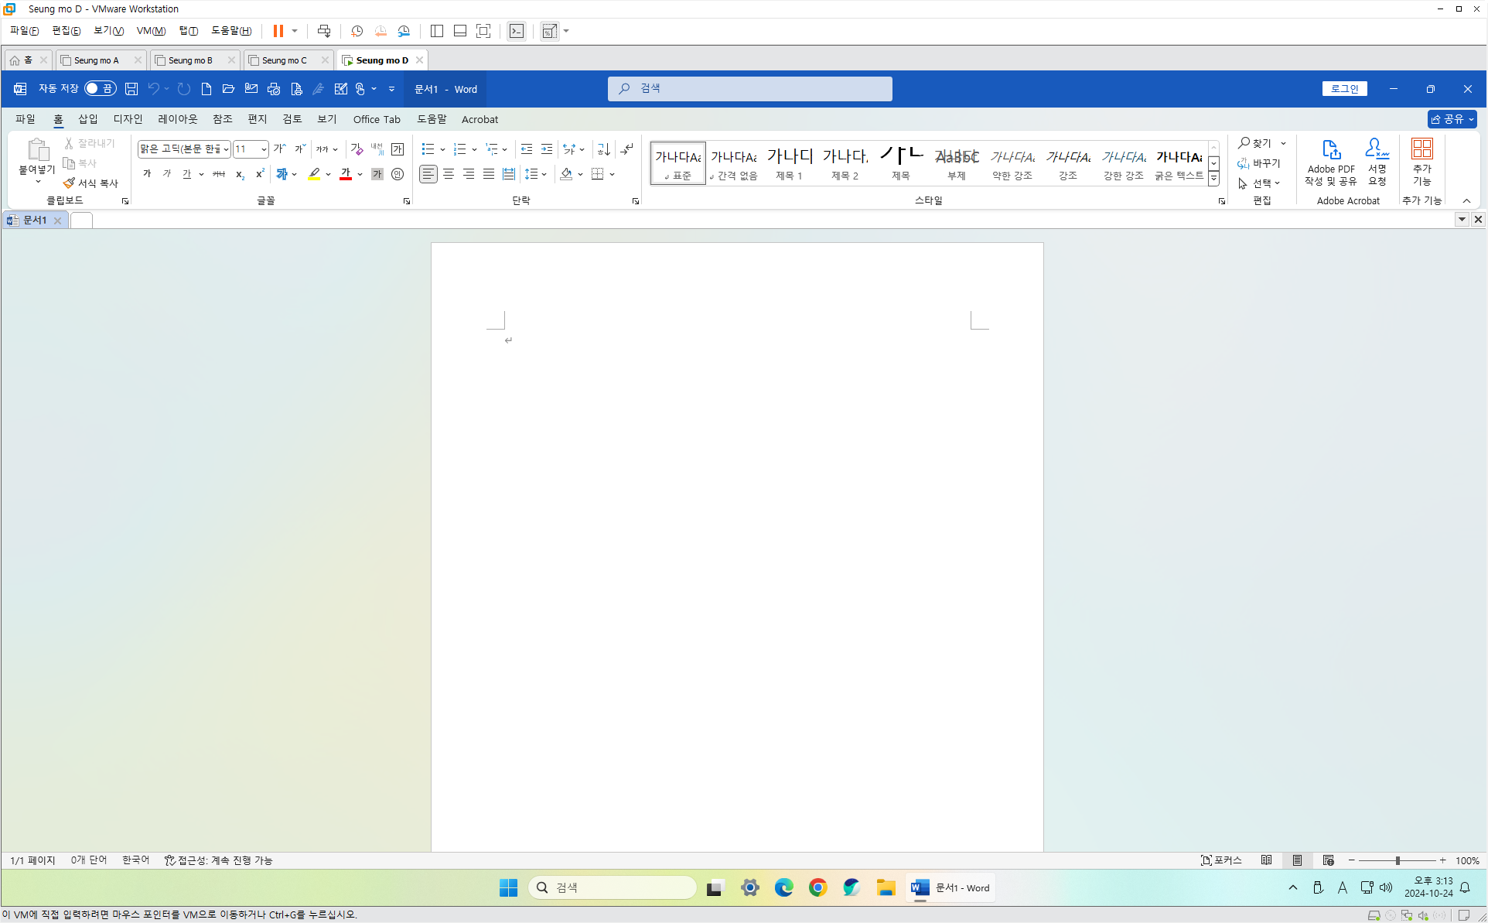Expand the styles gallery more arrow
Screen dimensions: 1488x923
pos(1214,179)
